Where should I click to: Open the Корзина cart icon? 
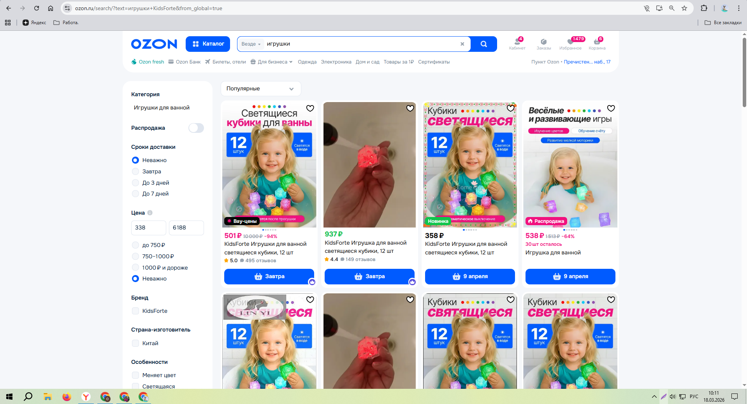(597, 44)
